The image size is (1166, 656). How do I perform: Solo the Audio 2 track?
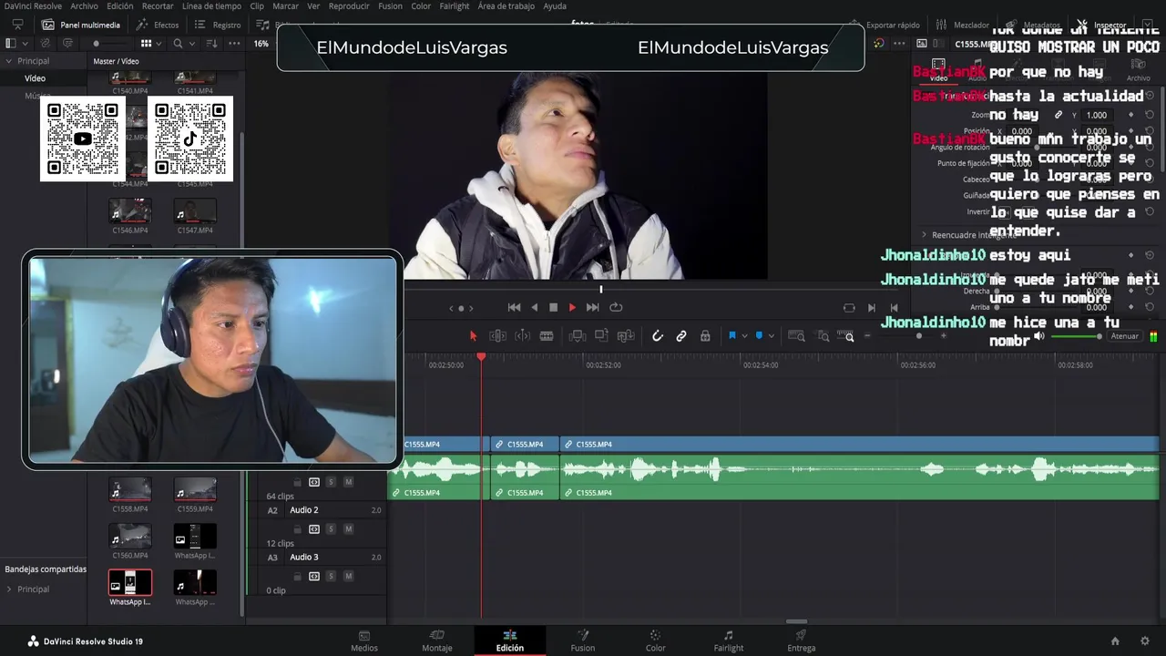point(331,529)
